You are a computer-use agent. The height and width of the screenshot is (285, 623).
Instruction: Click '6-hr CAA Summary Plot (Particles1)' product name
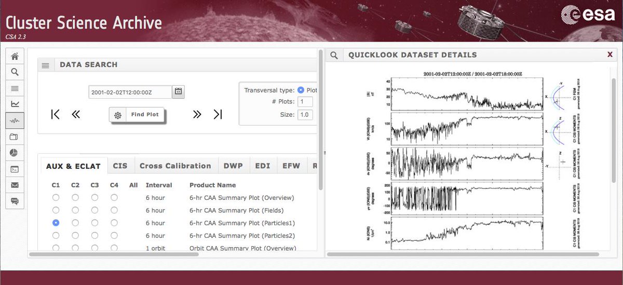[242, 223]
